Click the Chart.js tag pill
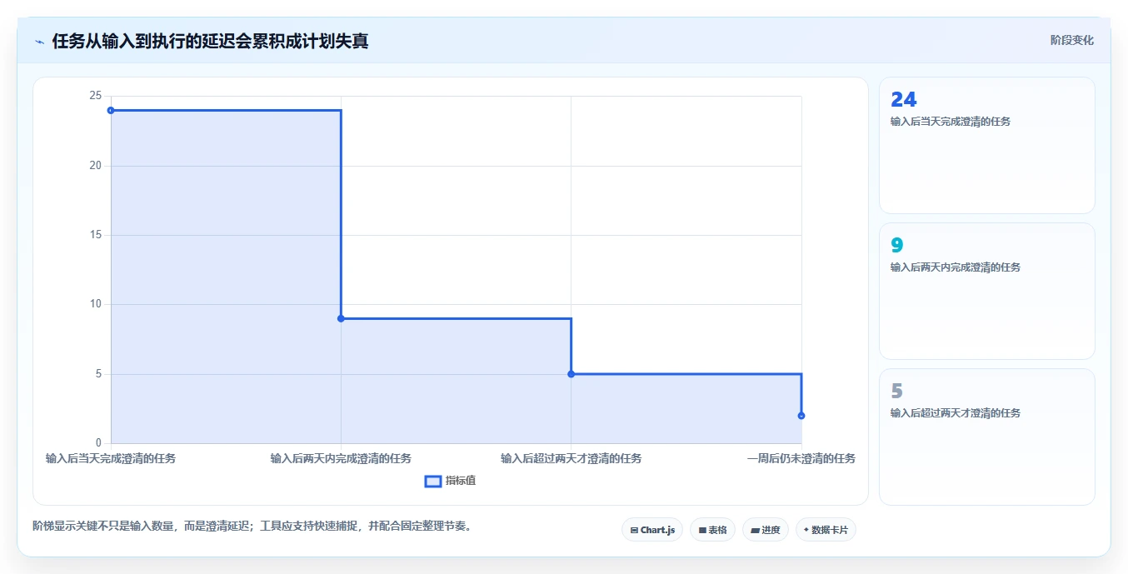1128x574 pixels. point(652,530)
